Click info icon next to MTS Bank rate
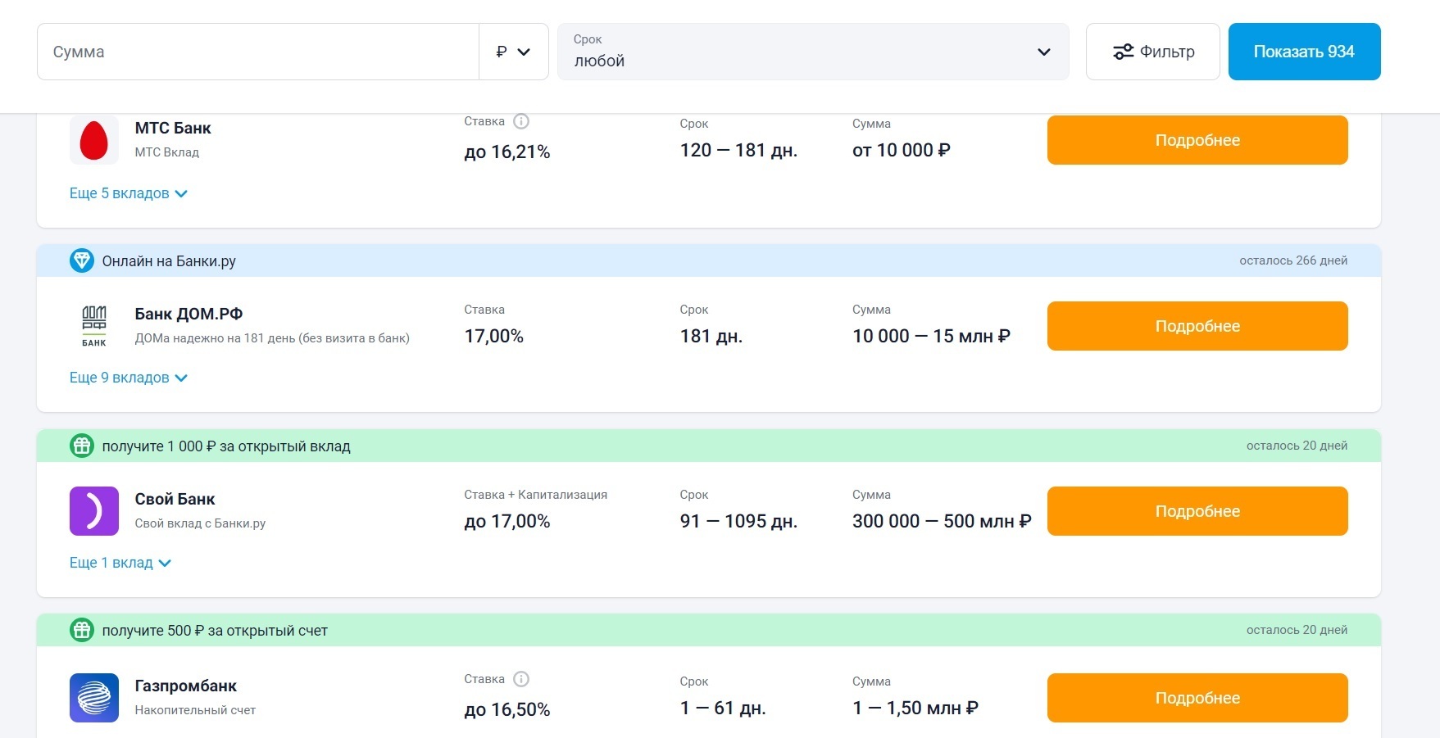This screenshot has width=1440, height=738. click(x=521, y=121)
